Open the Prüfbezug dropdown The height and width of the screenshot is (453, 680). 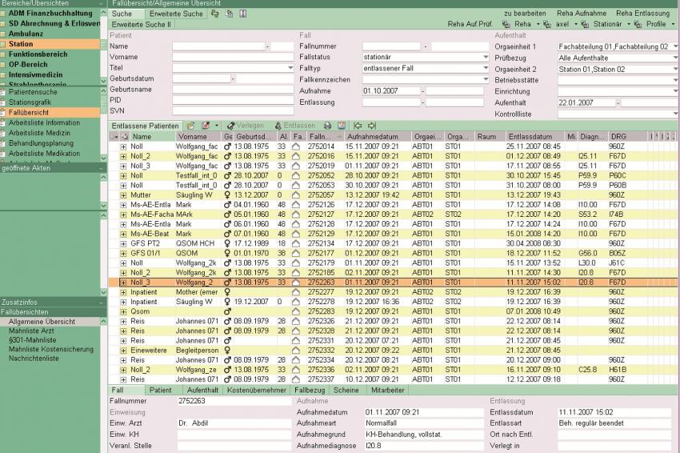pos(675,58)
